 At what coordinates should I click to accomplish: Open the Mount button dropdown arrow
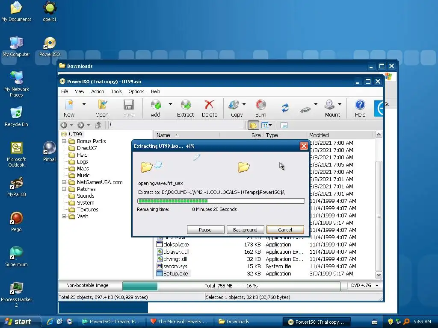340,104
